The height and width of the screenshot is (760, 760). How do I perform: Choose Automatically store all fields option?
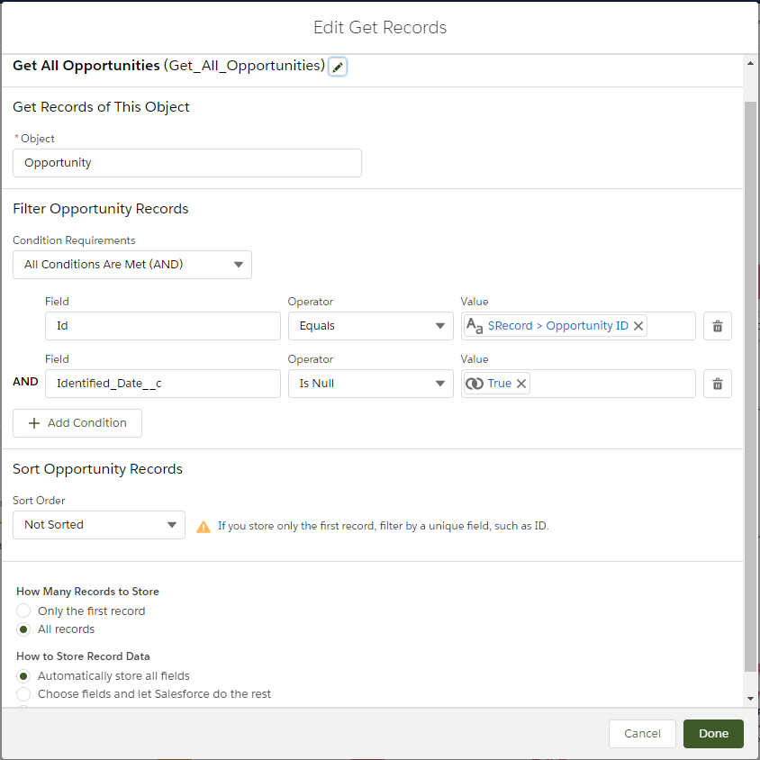click(x=24, y=676)
